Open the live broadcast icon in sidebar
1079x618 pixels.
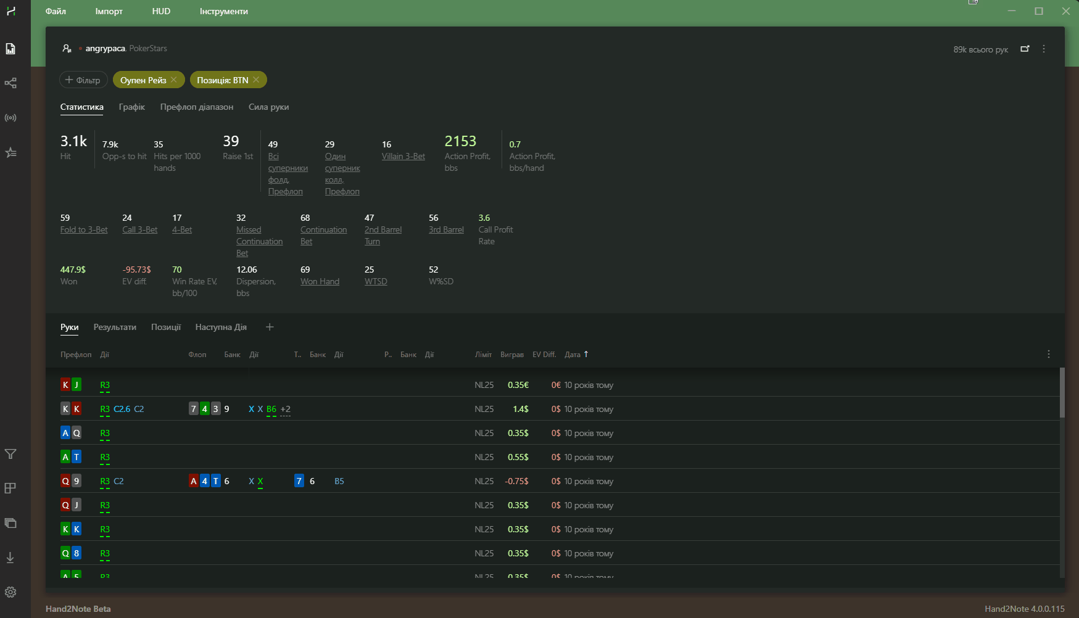[x=10, y=118]
